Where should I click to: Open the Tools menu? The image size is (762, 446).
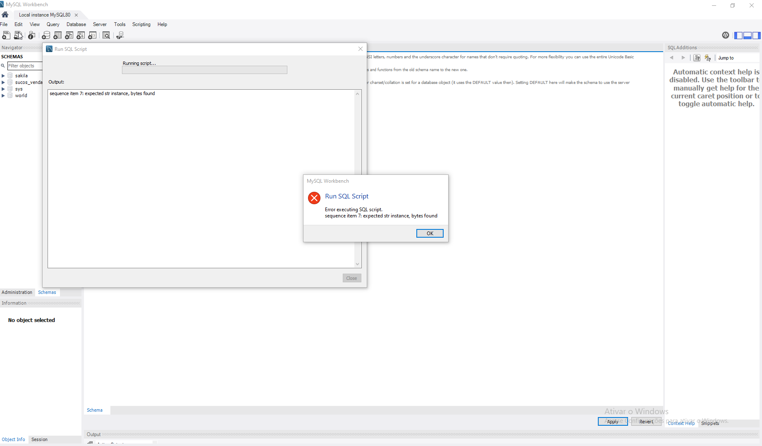tap(120, 24)
